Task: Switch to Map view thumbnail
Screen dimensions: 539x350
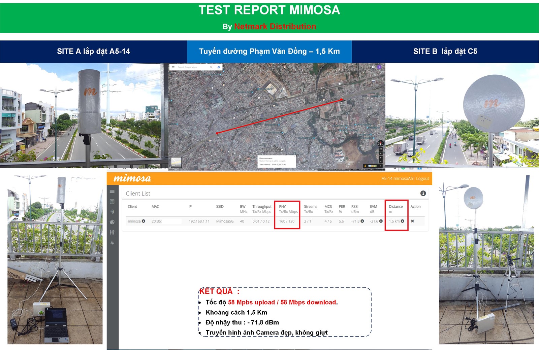Action: click(176, 163)
